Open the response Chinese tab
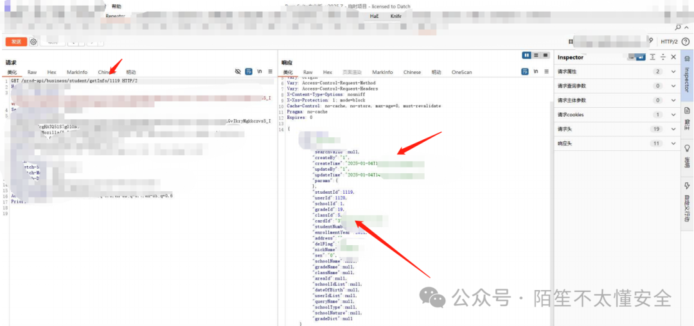The height and width of the screenshot is (326, 694). (412, 72)
